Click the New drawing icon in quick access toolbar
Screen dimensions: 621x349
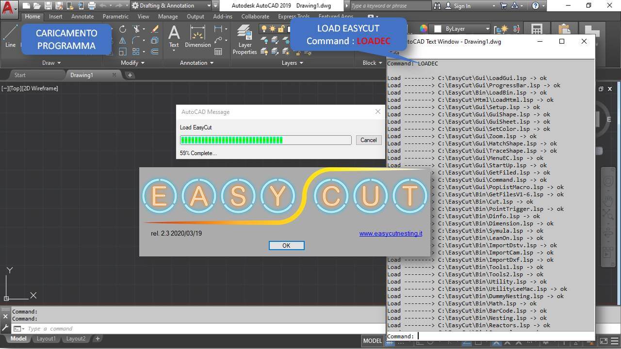click(x=26, y=6)
